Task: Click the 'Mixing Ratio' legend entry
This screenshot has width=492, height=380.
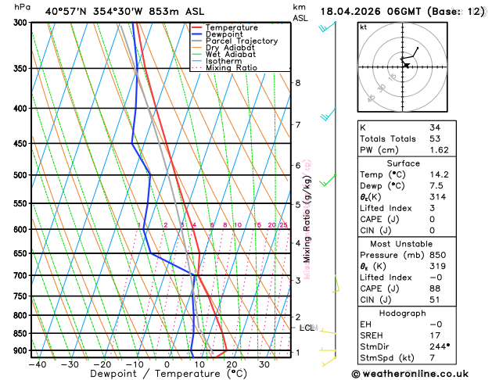Action: pyautogui.click(x=232, y=68)
